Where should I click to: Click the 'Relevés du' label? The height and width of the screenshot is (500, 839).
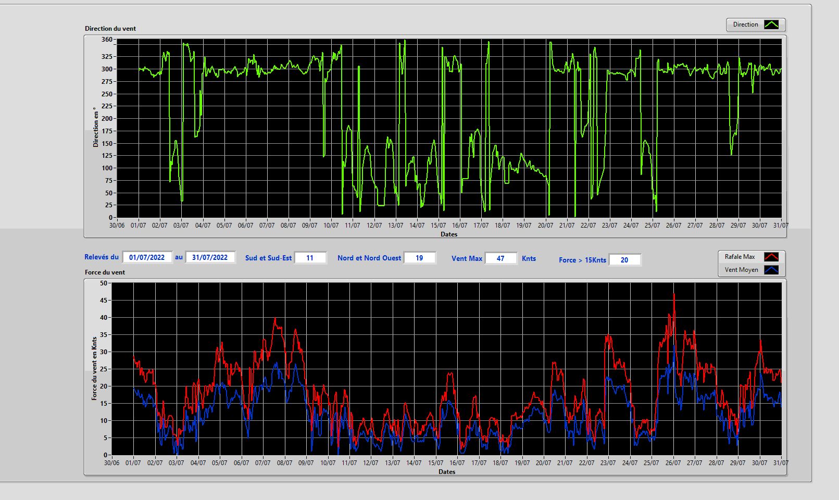point(102,257)
